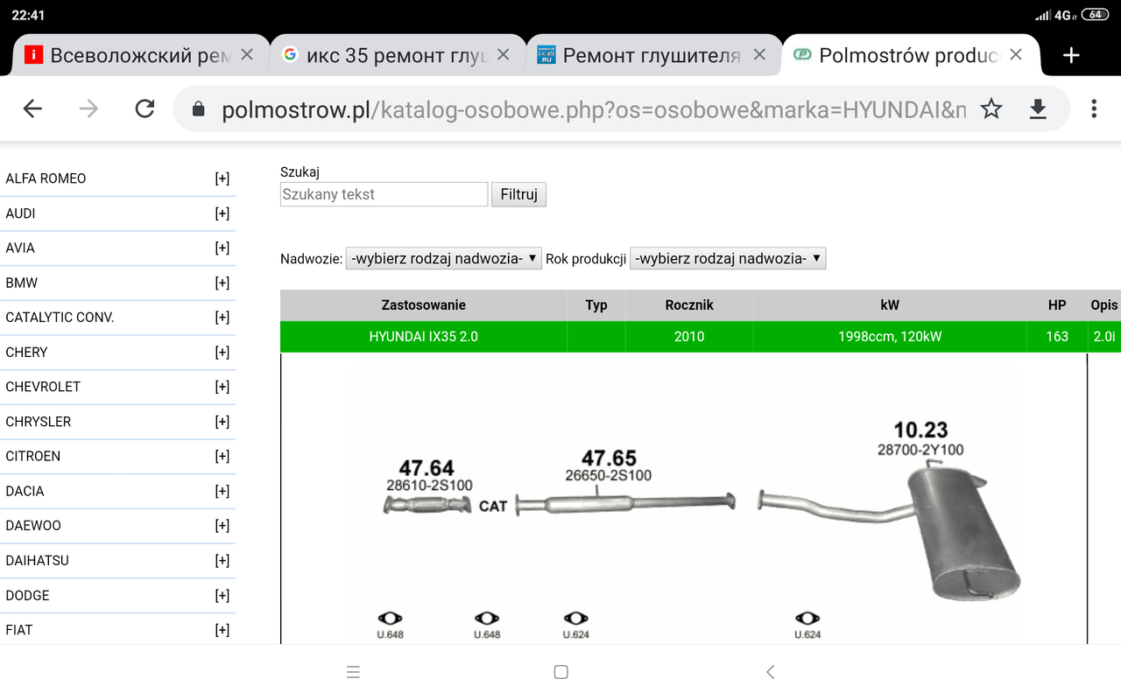The image size is (1121, 700).
Task: Focus the Szukany tekst search field
Action: pos(384,194)
